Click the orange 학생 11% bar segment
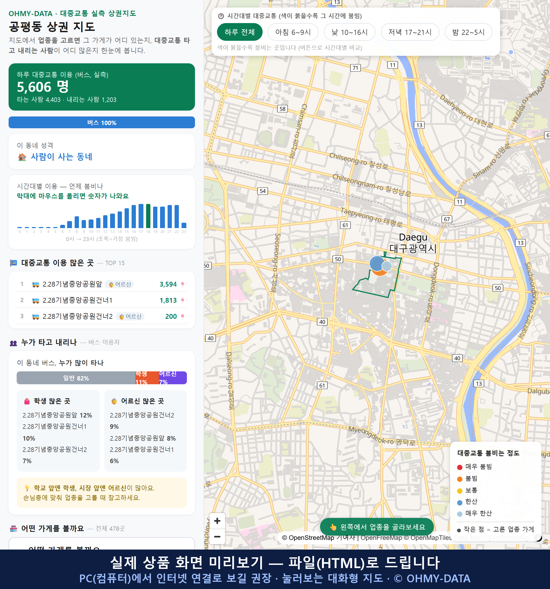Viewport: 550px width, 589px height. 147,378
